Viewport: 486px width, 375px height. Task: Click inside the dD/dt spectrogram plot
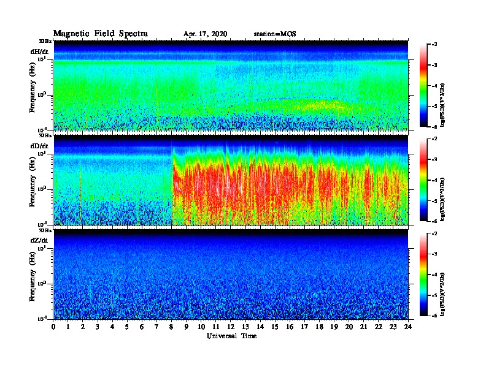pyautogui.click(x=231, y=180)
